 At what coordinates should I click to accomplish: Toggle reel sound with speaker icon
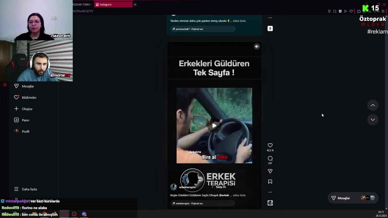(x=257, y=46)
